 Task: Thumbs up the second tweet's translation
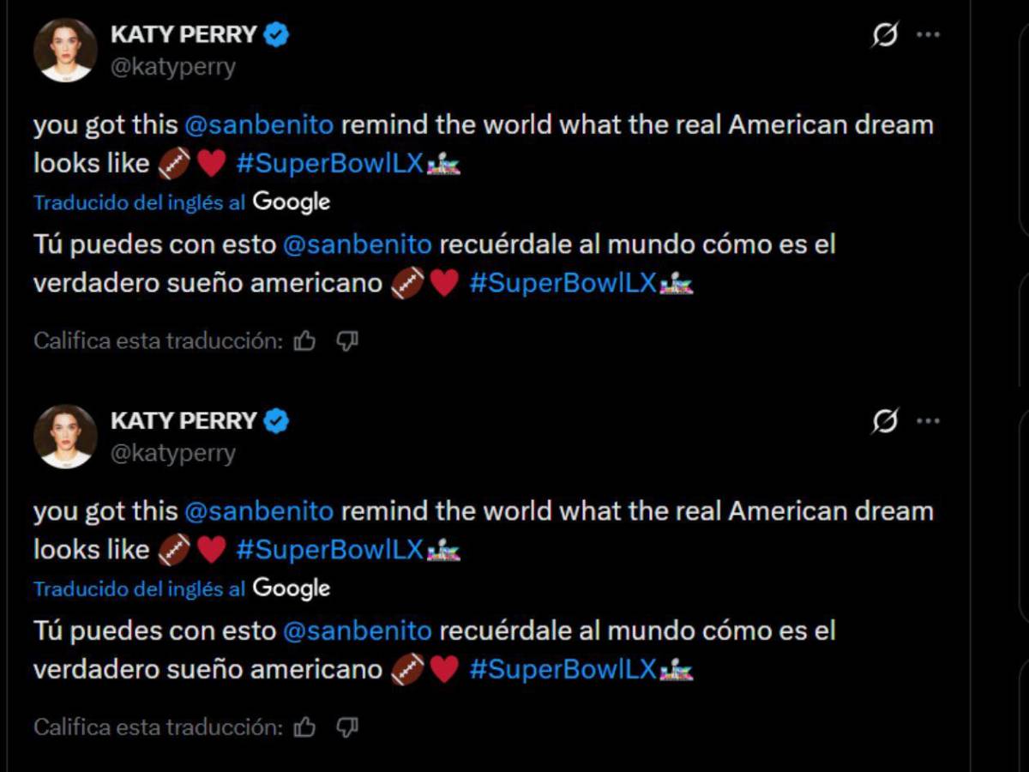pyautogui.click(x=305, y=726)
